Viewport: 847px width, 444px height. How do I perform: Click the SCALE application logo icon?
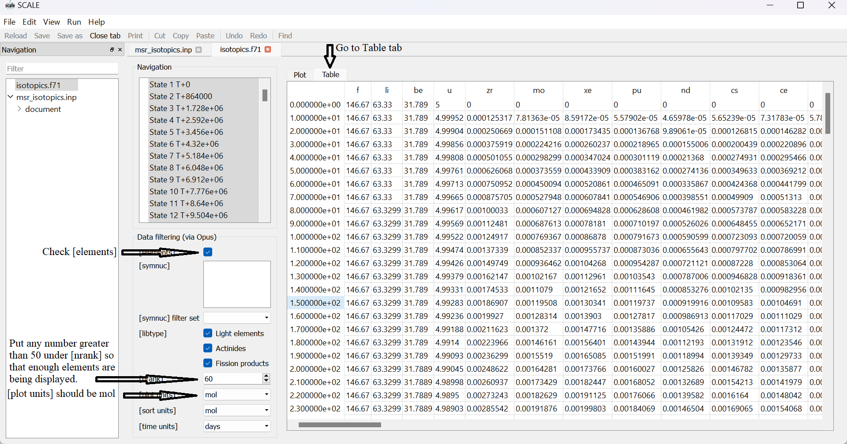click(10, 5)
